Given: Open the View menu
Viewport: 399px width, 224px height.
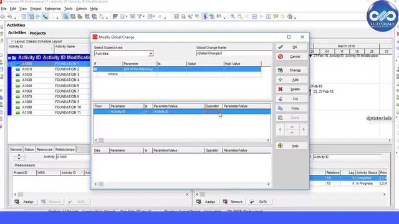Looking at the screenshot, I should pyautogui.click(x=23, y=9).
